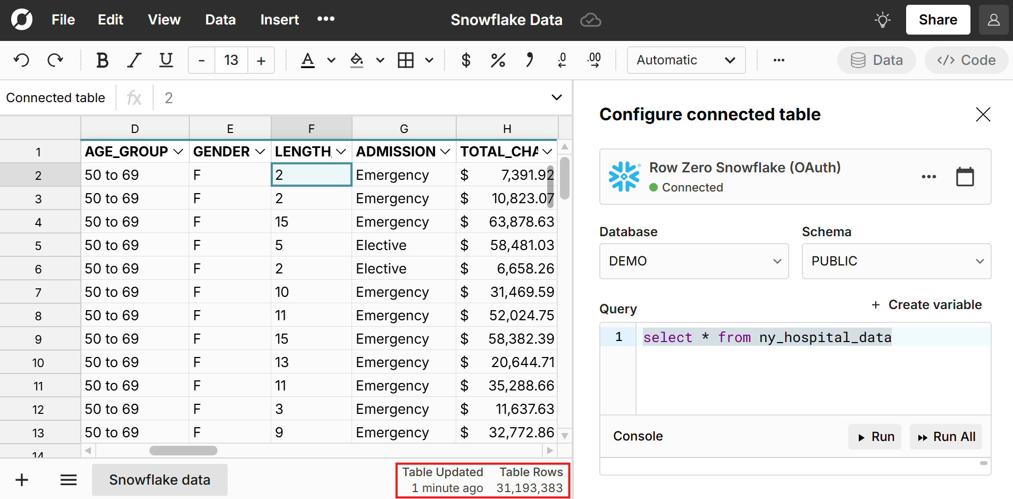Switch to the Code view

(x=966, y=60)
